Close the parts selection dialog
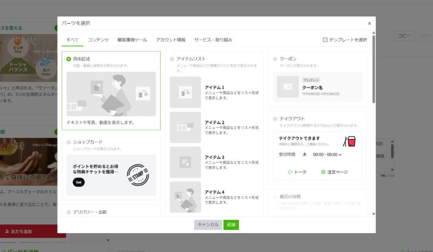Image resolution: width=433 pixels, height=252 pixels. pos(369,24)
